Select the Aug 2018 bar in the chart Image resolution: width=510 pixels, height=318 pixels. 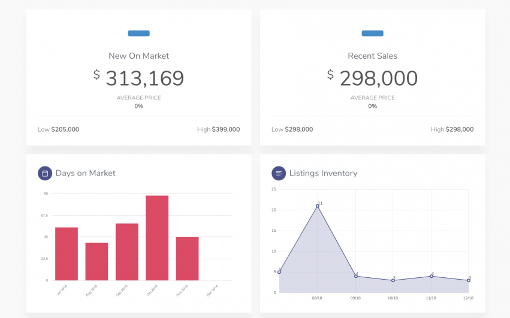pyautogui.click(x=96, y=262)
